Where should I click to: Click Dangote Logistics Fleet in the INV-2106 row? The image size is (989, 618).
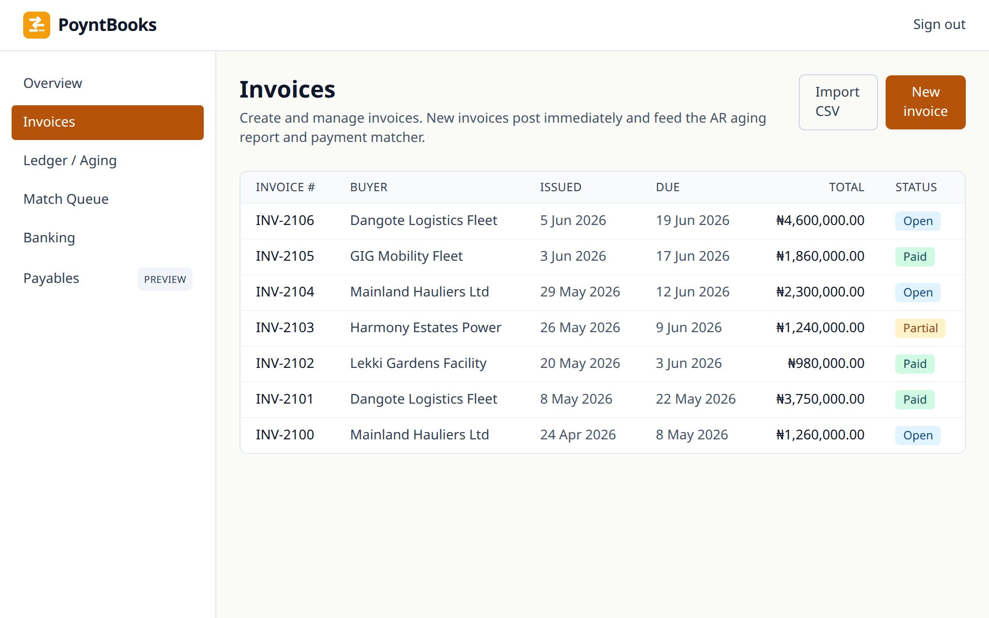[x=424, y=221]
